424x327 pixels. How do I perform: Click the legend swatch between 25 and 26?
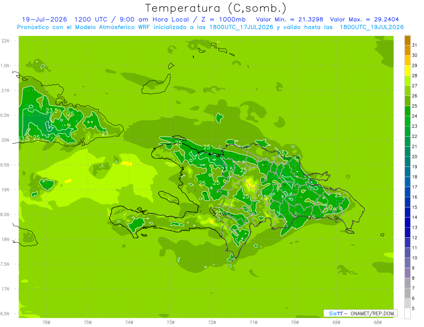point(407,101)
